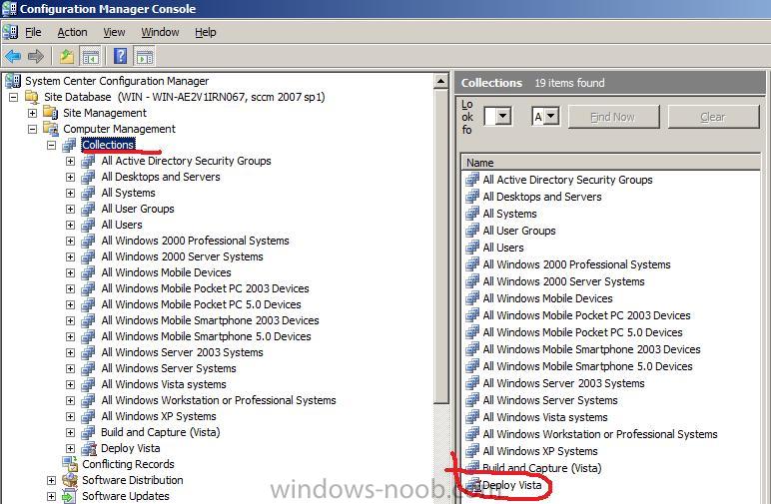
Task: Click the Site Management tree icon
Action: tap(51, 113)
